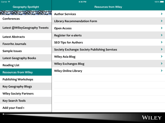This screenshot has width=165, height=123.
Task: Open Key Geography Blogs
Action: pos(26,86)
